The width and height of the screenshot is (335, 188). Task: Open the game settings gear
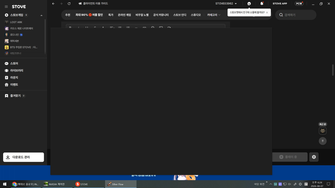coord(314,157)
